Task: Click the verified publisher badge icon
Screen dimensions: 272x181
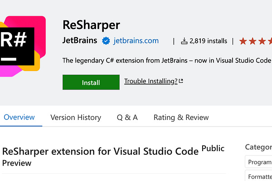Action: [x=106, y=41]
